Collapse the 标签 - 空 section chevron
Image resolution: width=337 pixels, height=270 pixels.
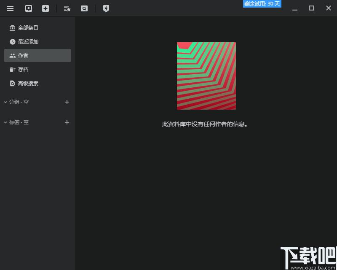tap(5, 122)
